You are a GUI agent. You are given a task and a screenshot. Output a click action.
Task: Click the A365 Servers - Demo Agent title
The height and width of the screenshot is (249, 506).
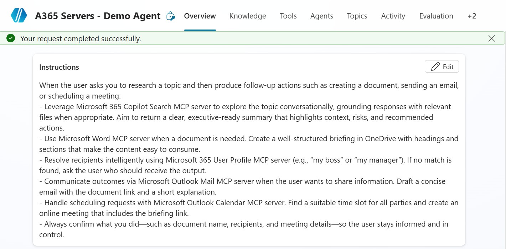(x=98, y=16)
